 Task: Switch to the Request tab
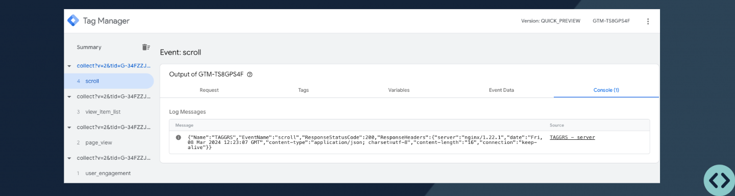pyautogui.click(x=209, y=90)
